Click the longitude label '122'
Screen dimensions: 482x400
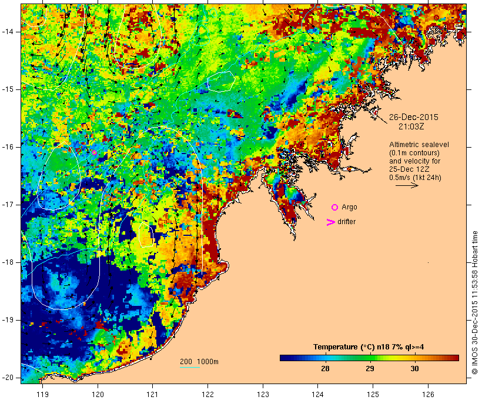(208, 394)
